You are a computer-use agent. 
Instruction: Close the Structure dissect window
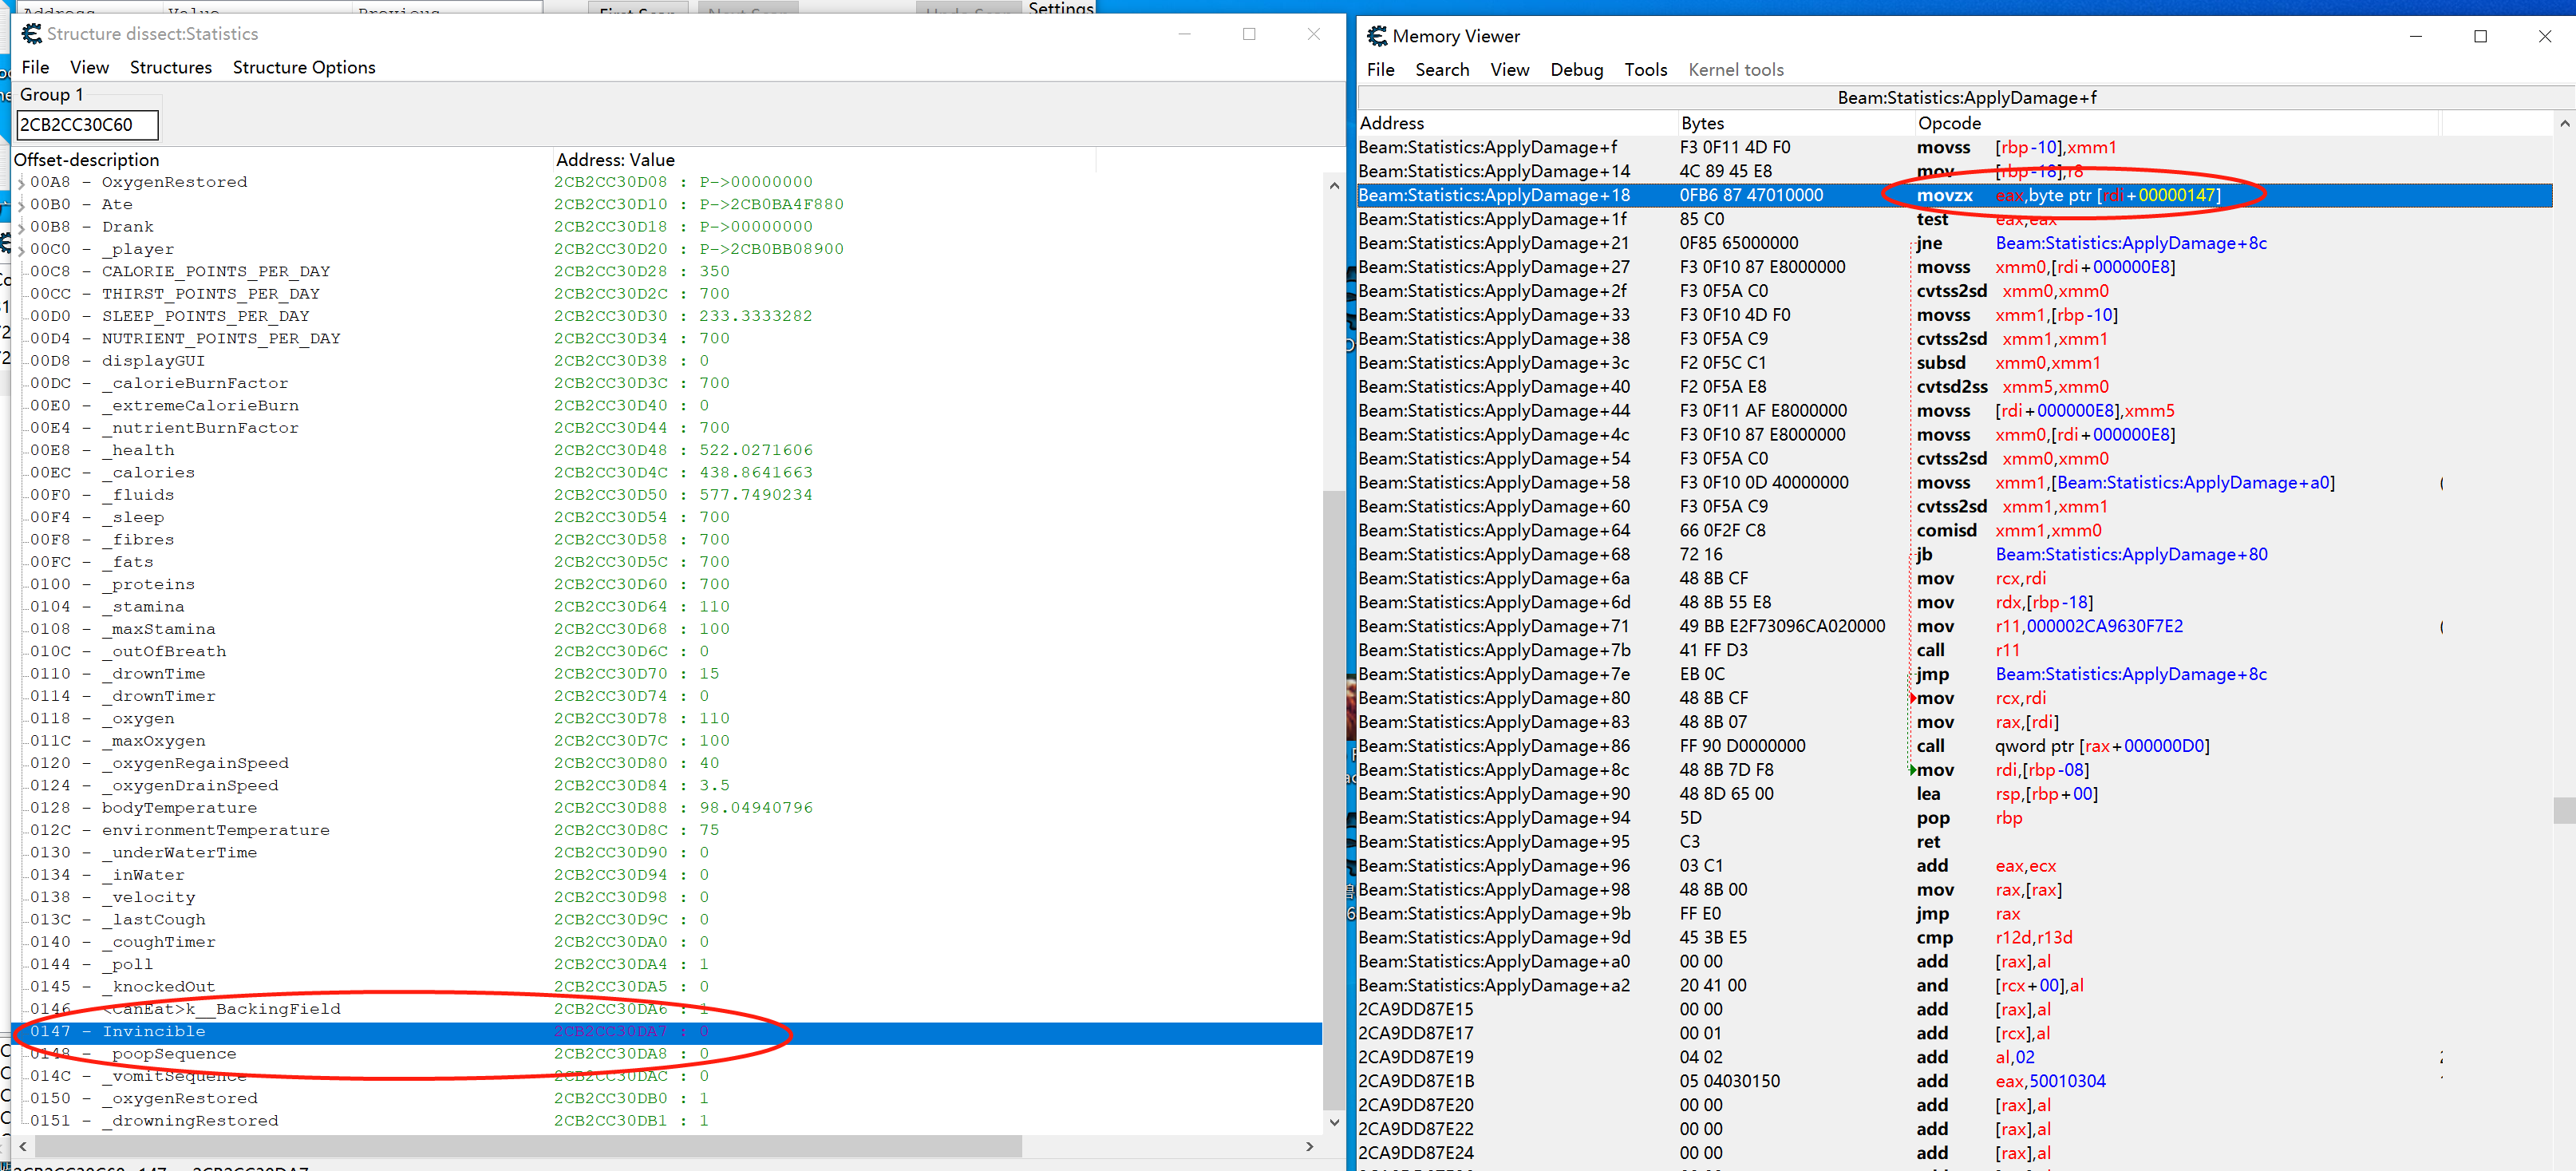[1313, 34]
